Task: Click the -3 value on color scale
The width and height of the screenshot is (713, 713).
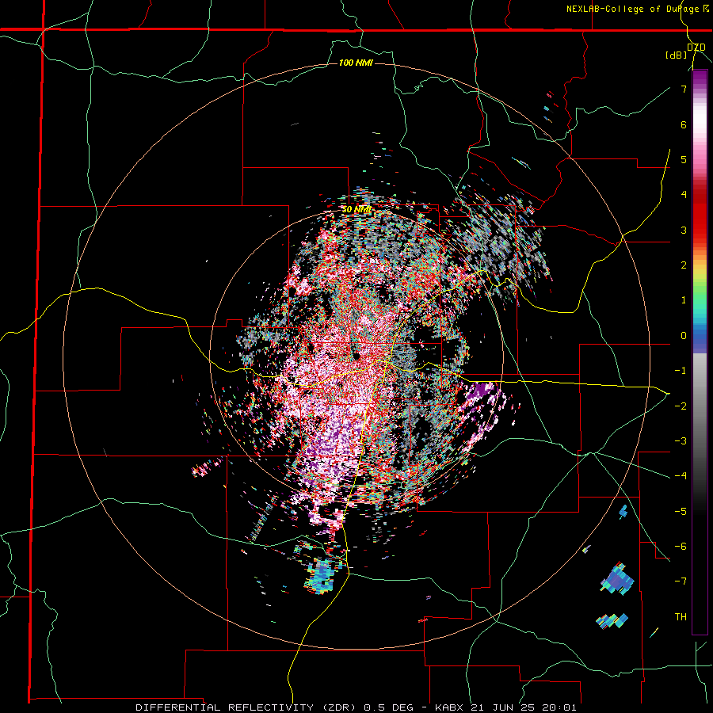Action: point(681,441)
